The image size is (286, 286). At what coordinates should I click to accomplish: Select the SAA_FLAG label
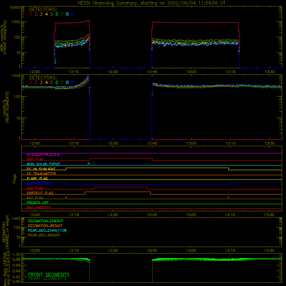click(35, 188)
